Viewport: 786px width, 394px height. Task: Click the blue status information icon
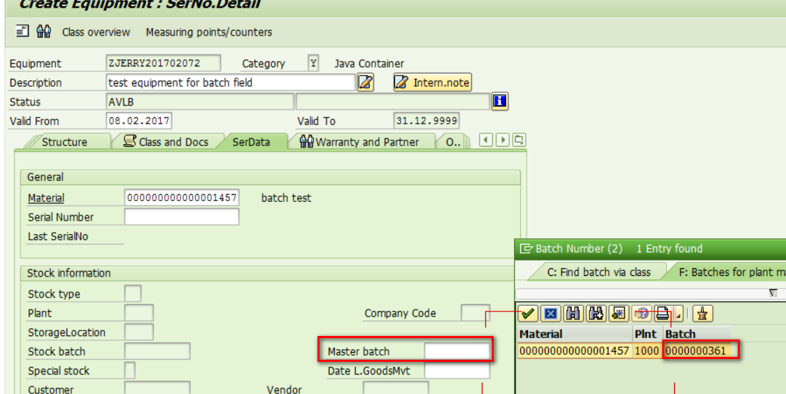coord(500,101)
